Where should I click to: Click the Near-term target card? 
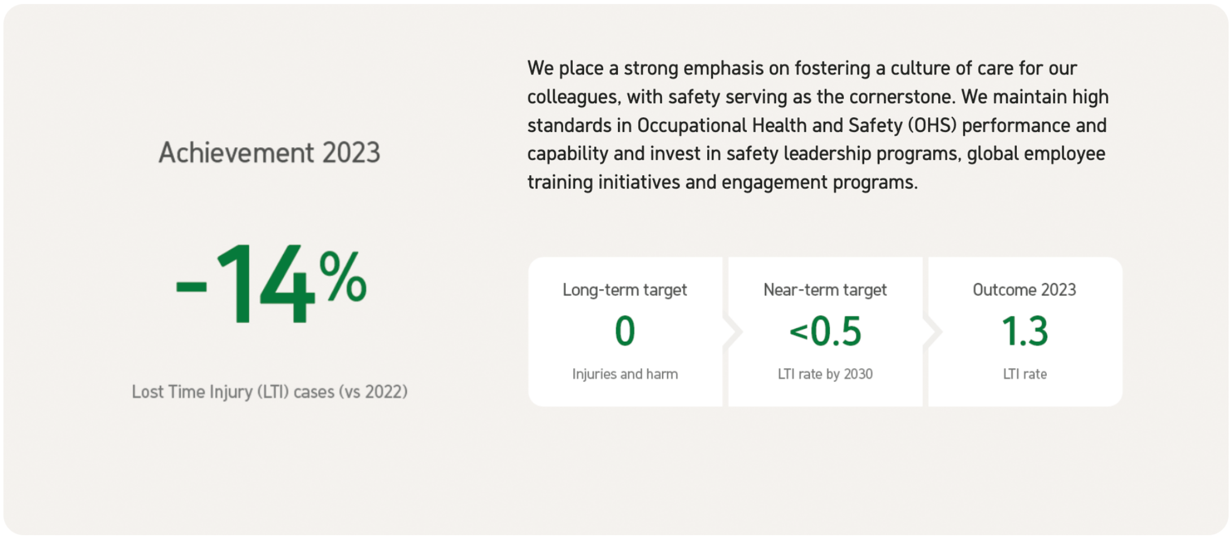825,332
